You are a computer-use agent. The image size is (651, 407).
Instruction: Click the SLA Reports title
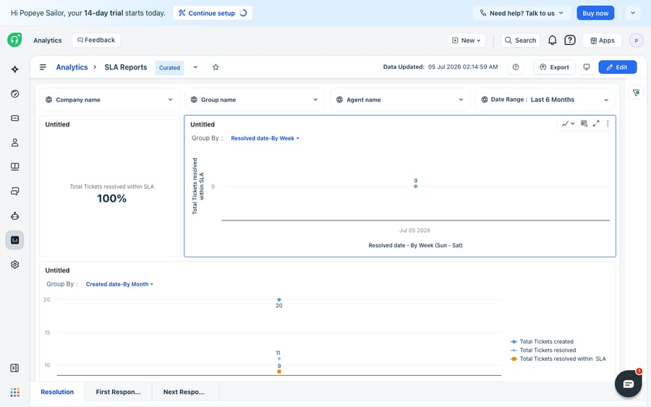tap(126, 67)
